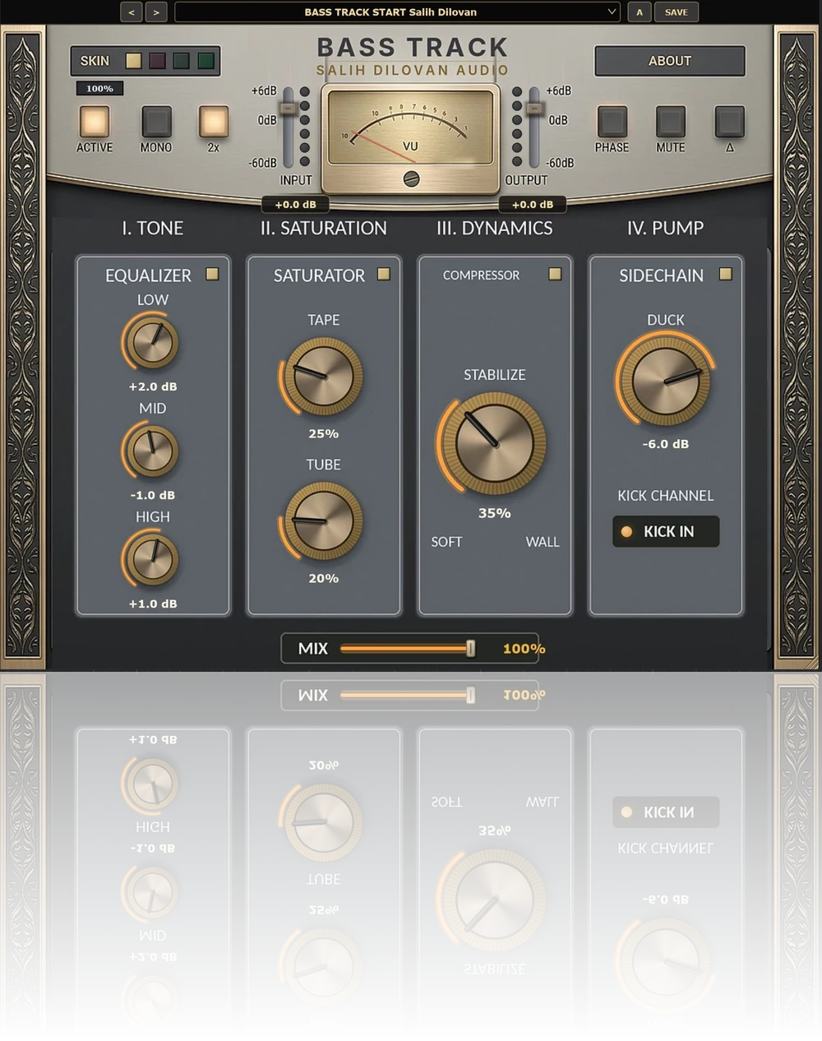Toggle the KICK IN button
This screenshot has width=822, height=1041.
click(x=666, y=531)
